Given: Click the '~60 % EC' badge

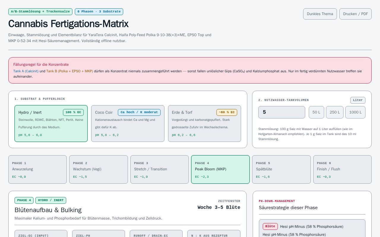Looking at the screenshot, I should click(x=227, y=112).
